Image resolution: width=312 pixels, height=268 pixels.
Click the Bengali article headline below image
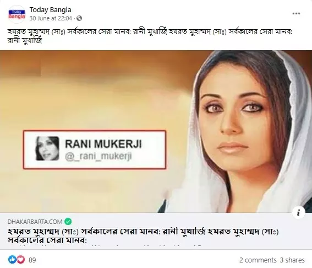point(143,236)
